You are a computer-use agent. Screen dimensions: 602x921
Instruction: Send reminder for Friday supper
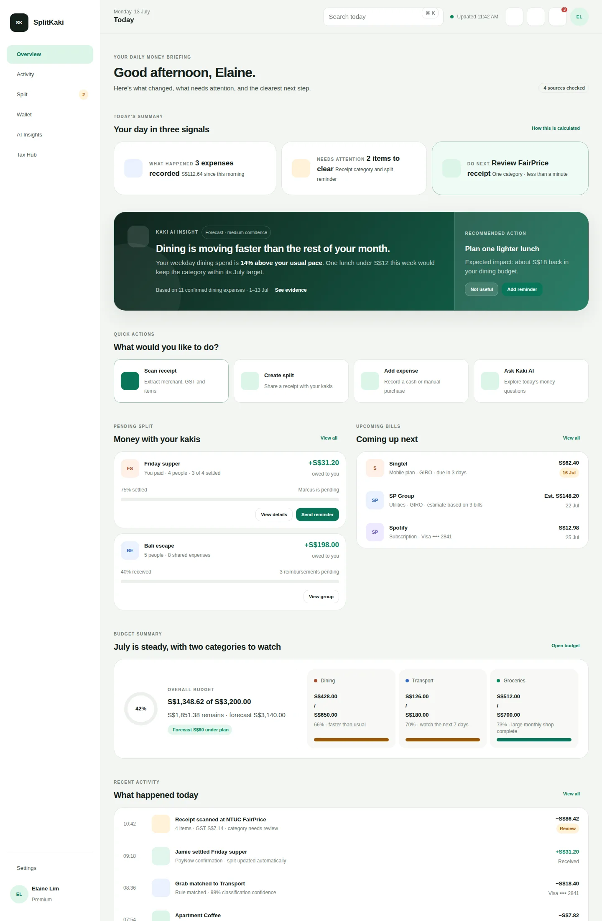pyautogui.click(x=317, y=515)
